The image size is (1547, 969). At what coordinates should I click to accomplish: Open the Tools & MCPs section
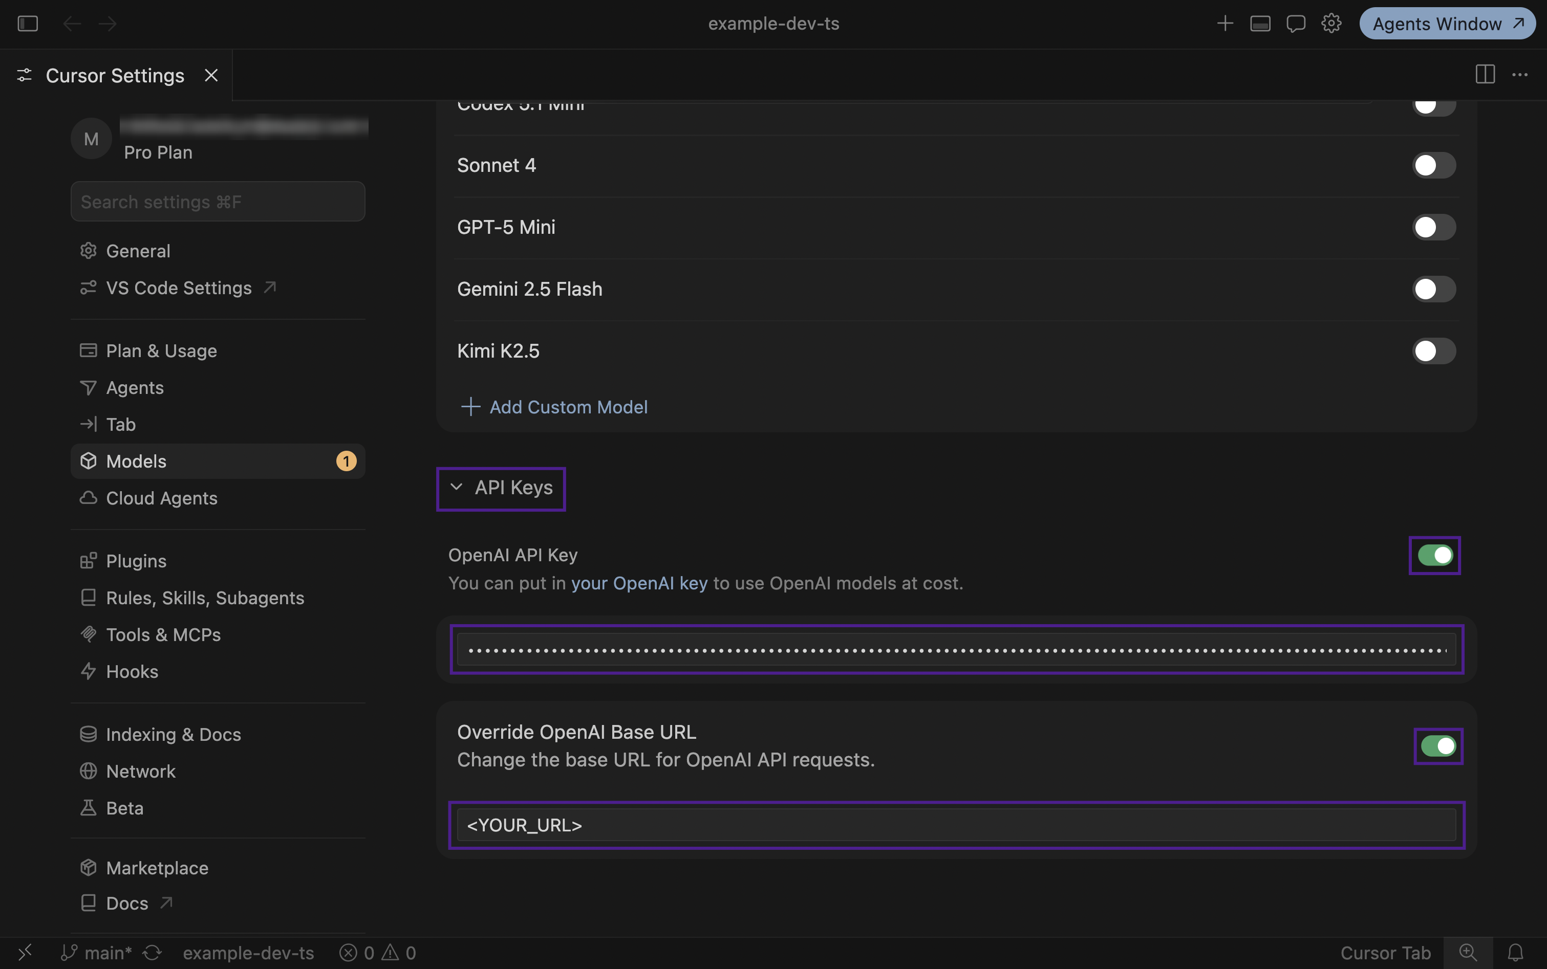[218, 634]
